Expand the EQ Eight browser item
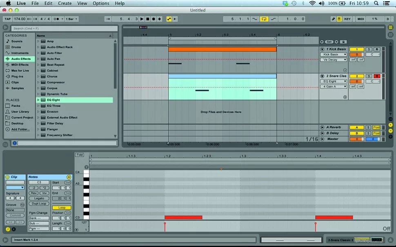 (x=38, y=100)
